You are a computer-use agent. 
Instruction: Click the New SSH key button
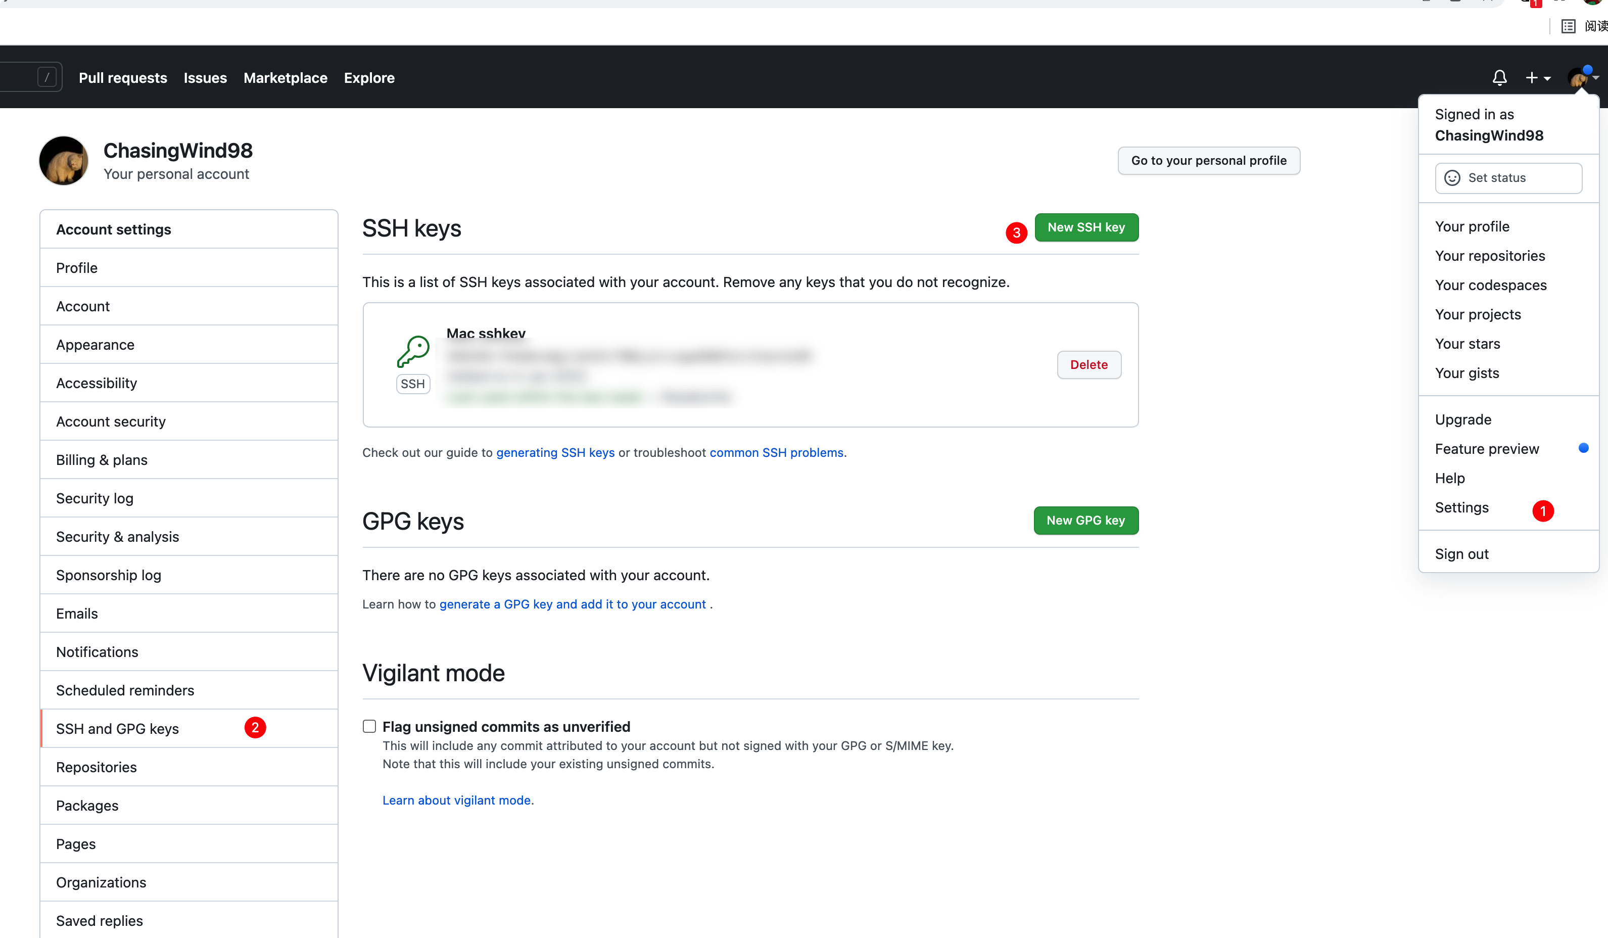(1086, 228)
